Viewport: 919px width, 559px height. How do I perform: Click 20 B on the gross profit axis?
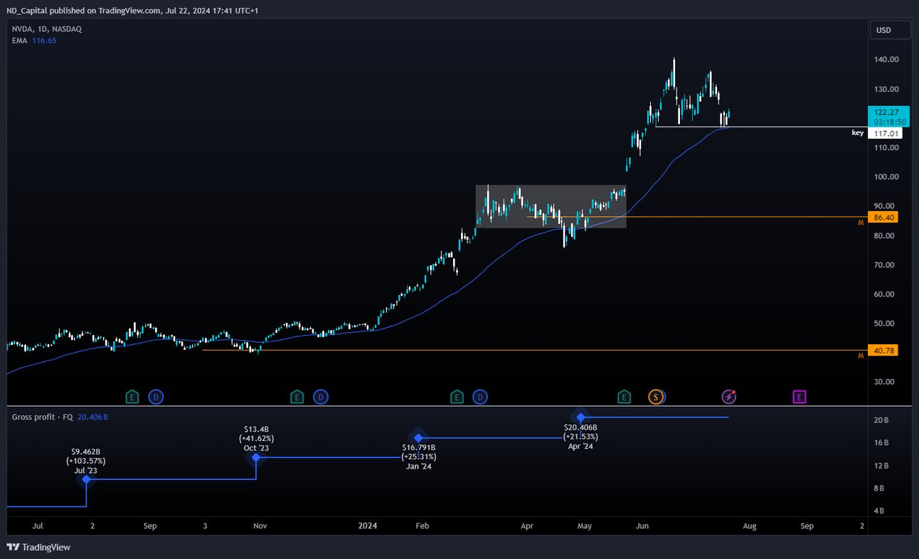click(x=881, y=420)
